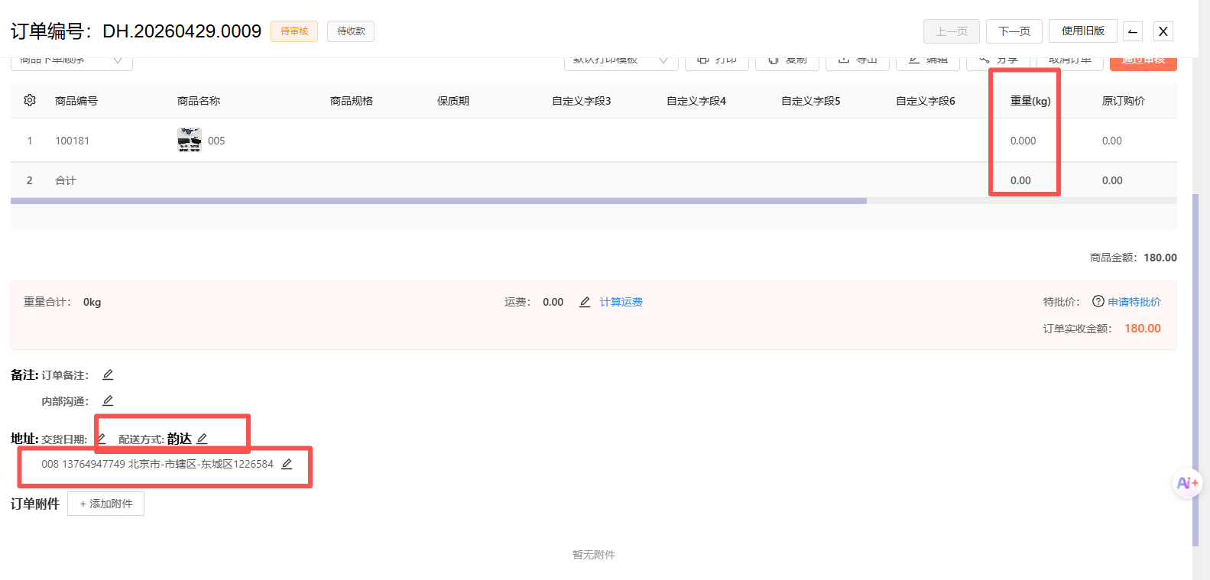Click the back arrow icon near 使用旧版
Screen dimensions: 1210x580
click(1133, 31)
